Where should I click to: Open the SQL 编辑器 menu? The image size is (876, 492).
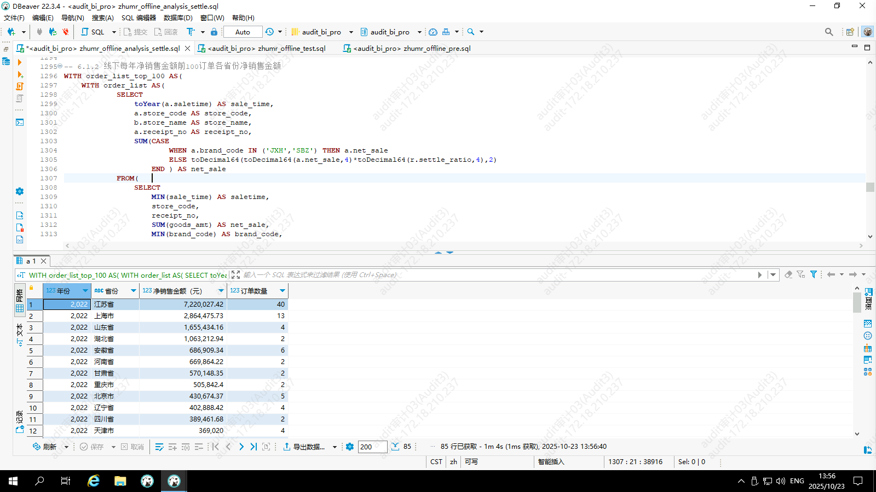[139, 18]
